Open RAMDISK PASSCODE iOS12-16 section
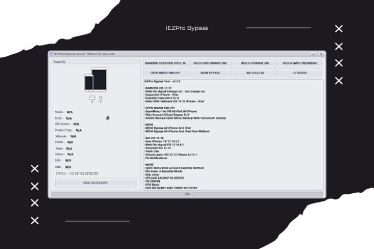Image resolution: width=374 pixels, height=249 pixels. [x=165, y=63]
